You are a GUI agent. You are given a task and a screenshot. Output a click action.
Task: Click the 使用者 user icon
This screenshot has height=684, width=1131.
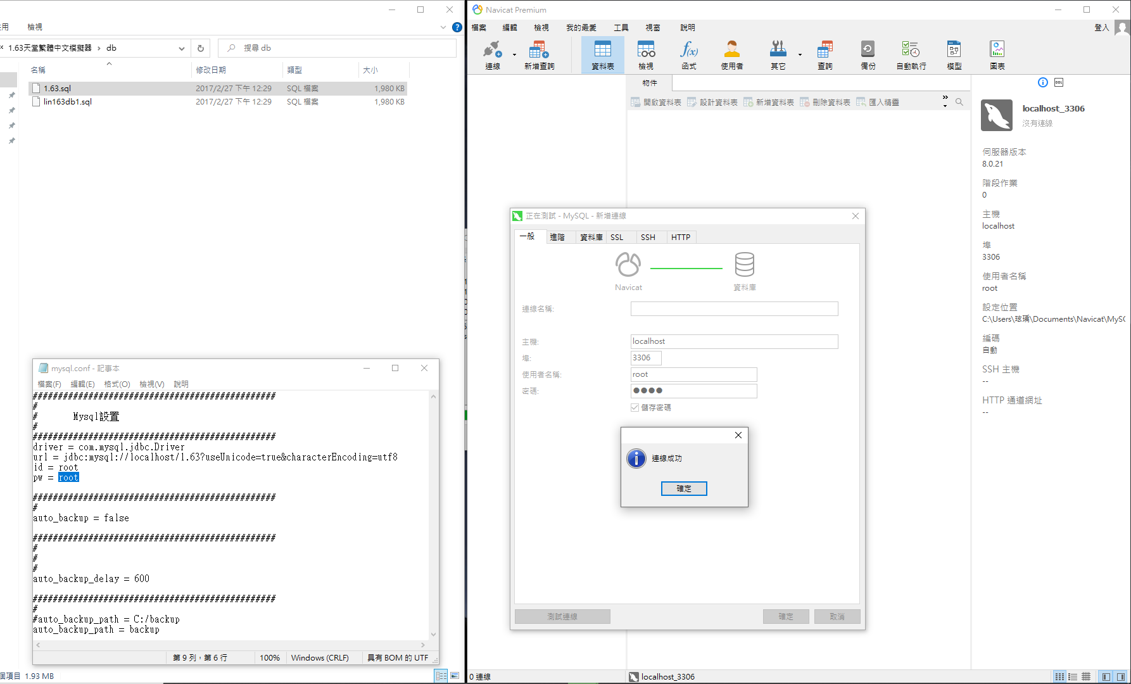point(732,55)
